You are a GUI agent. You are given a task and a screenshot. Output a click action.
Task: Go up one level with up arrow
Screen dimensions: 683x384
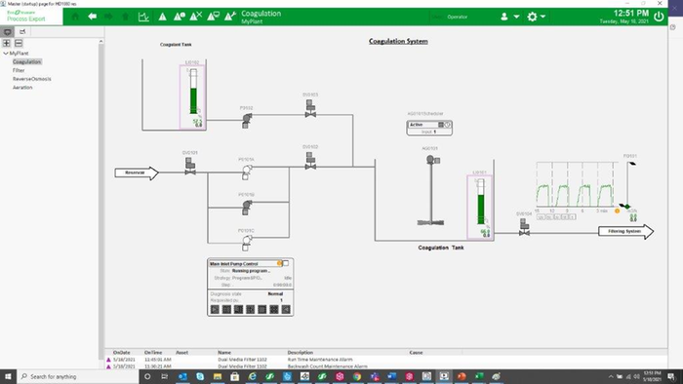tap(126, 17)
